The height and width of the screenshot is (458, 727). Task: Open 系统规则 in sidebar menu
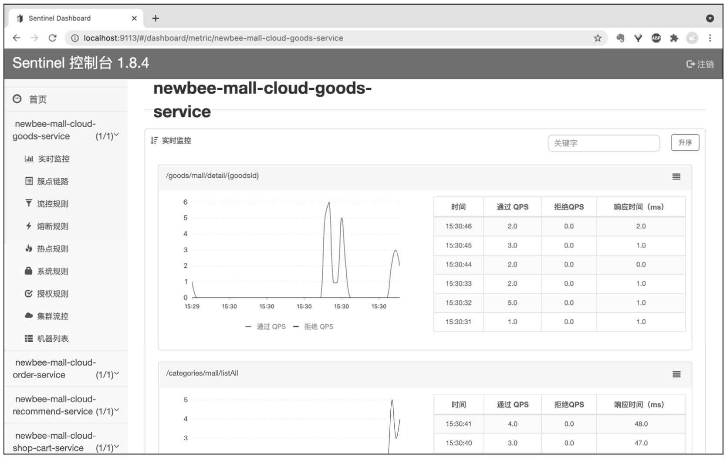[47, 271]
